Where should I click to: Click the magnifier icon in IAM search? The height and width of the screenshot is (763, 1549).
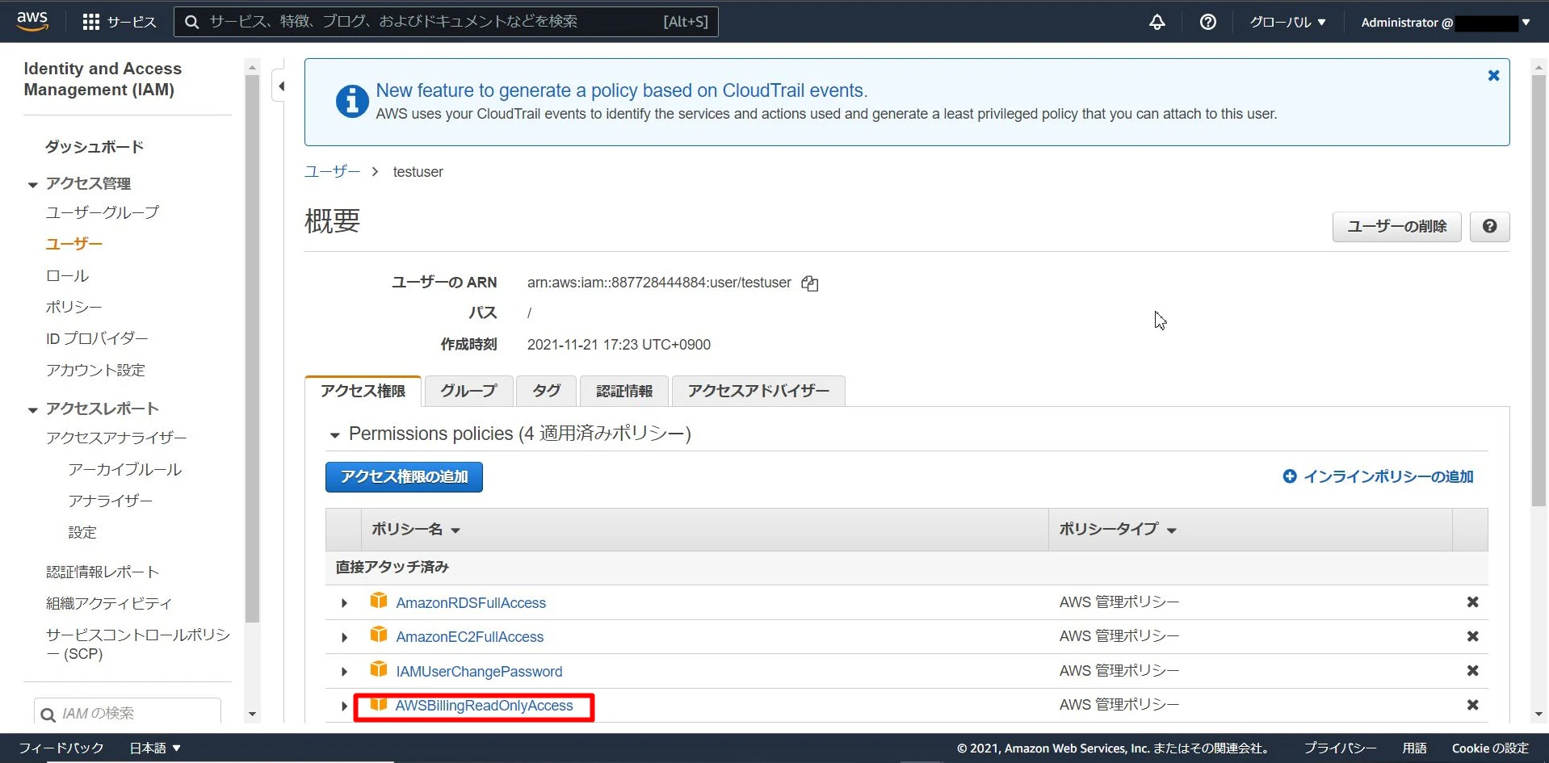pyautogui.click(x=48, y=715)
